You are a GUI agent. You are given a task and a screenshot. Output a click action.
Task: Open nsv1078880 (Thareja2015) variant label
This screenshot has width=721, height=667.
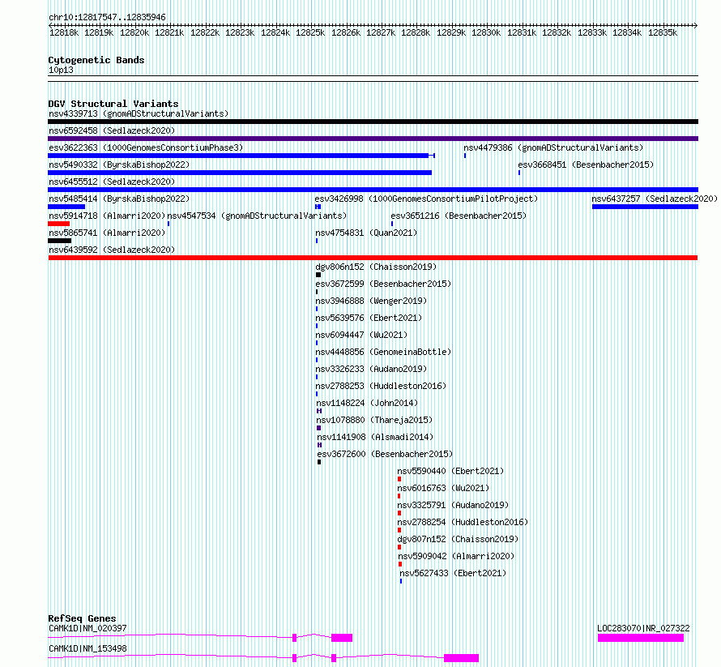[x=374, y=420]
